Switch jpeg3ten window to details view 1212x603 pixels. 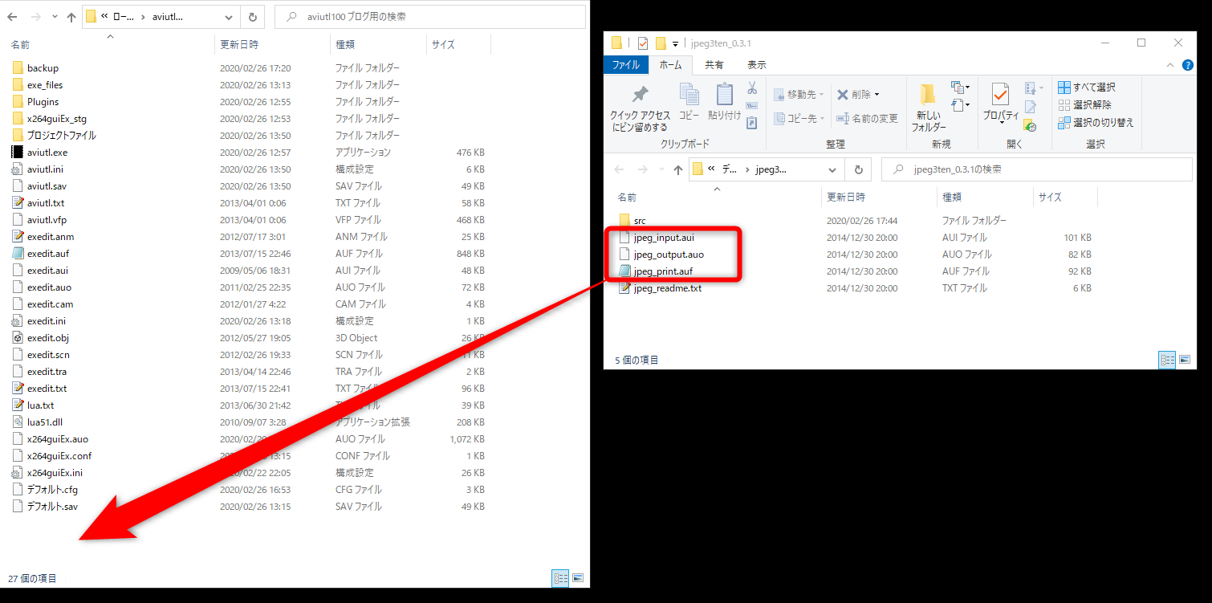click(1167, 360)
